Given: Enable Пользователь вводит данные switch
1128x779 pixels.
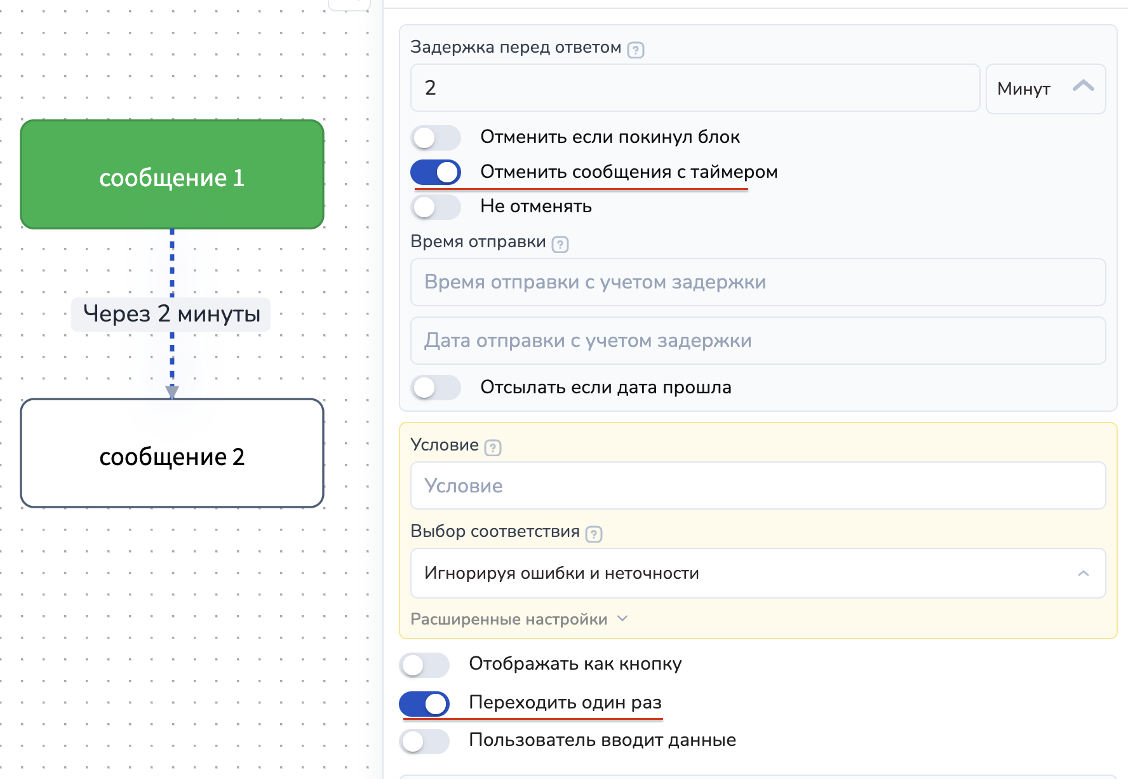Looking at the screenshot, I should [x=424, y=741].
